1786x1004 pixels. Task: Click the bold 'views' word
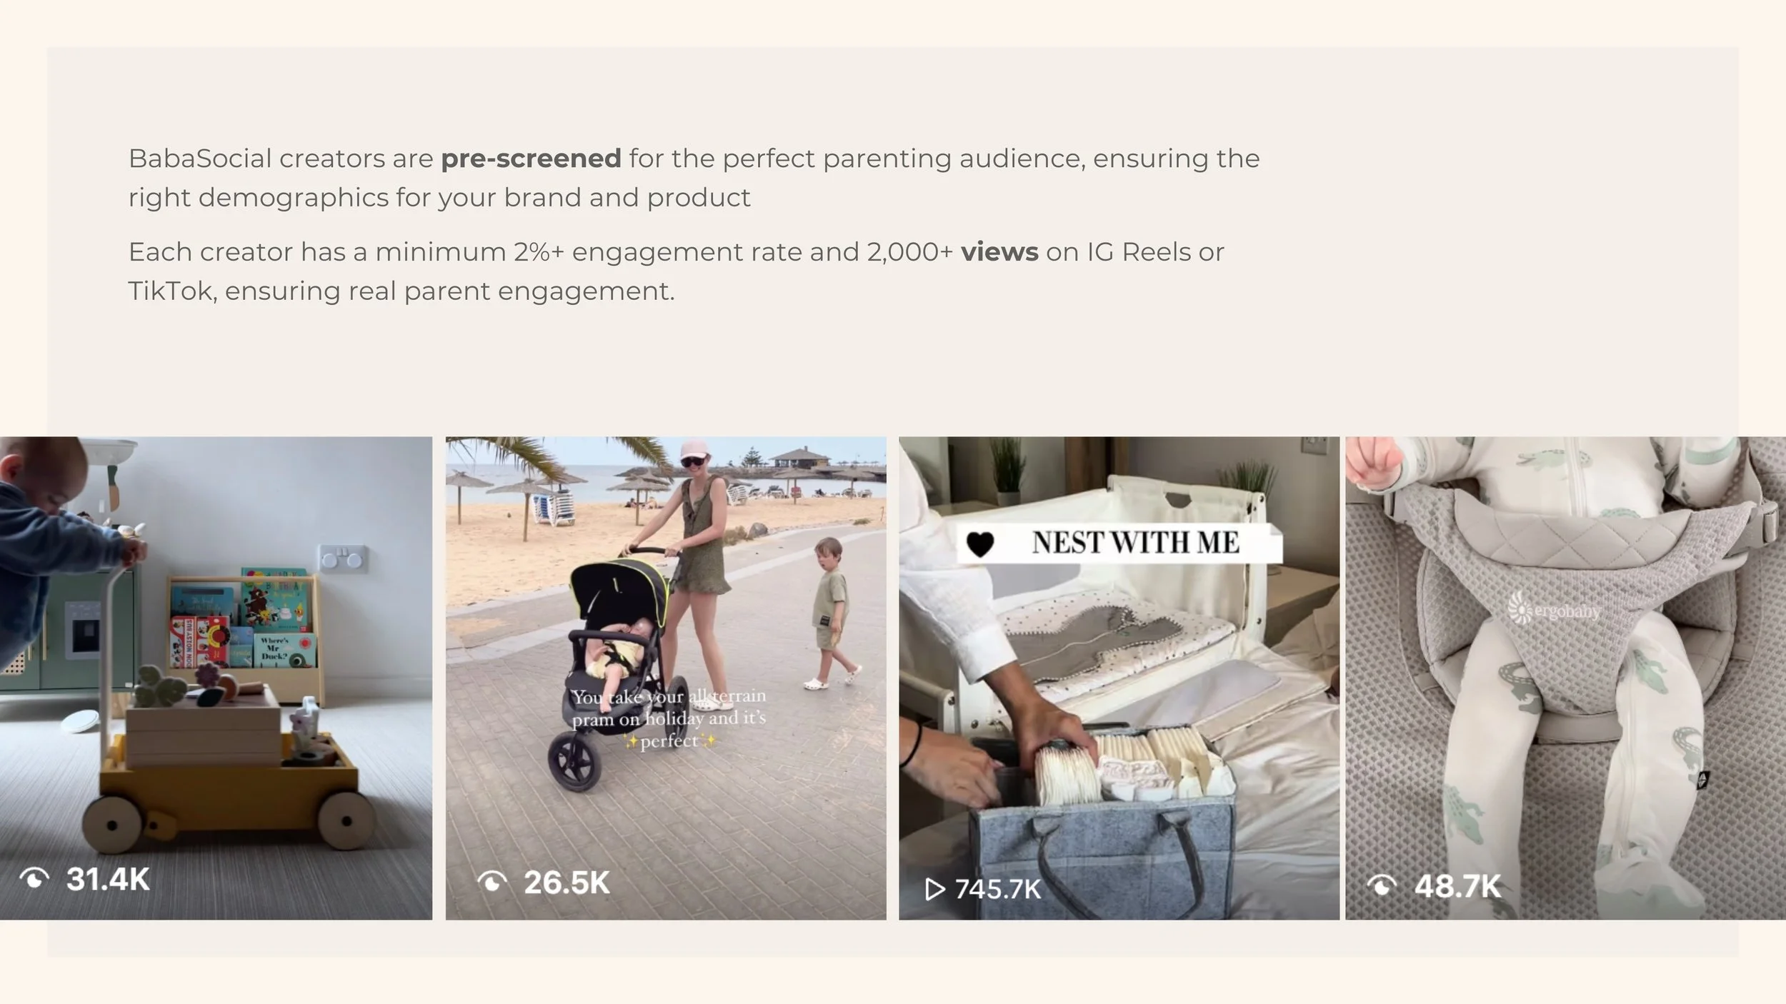click(999, 251)
